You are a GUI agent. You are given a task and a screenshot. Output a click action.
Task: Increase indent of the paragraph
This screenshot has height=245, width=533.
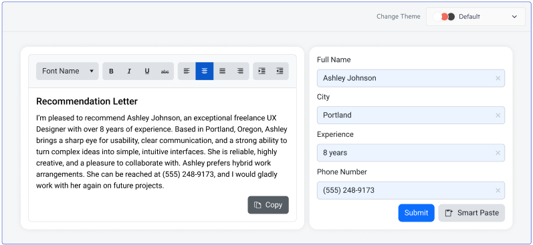[x=261, y=71]
